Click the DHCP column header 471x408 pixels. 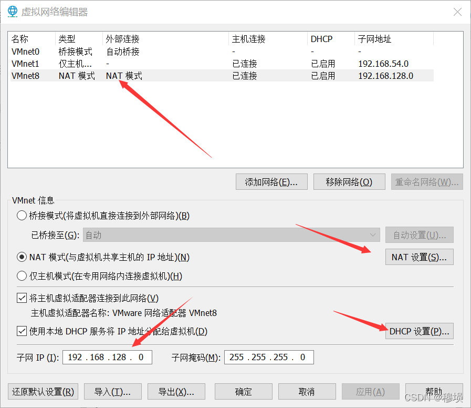(331, 39)
